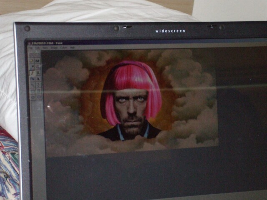Select the Rounded Rectangle tool
267x200 pixels.
[x=39, y=97]
